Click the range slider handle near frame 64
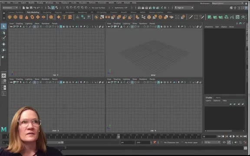250x156 pixels. pos(62,143)
